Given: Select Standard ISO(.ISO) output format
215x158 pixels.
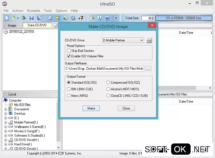Looking at the screenshot, I should [x=69, y=82].
